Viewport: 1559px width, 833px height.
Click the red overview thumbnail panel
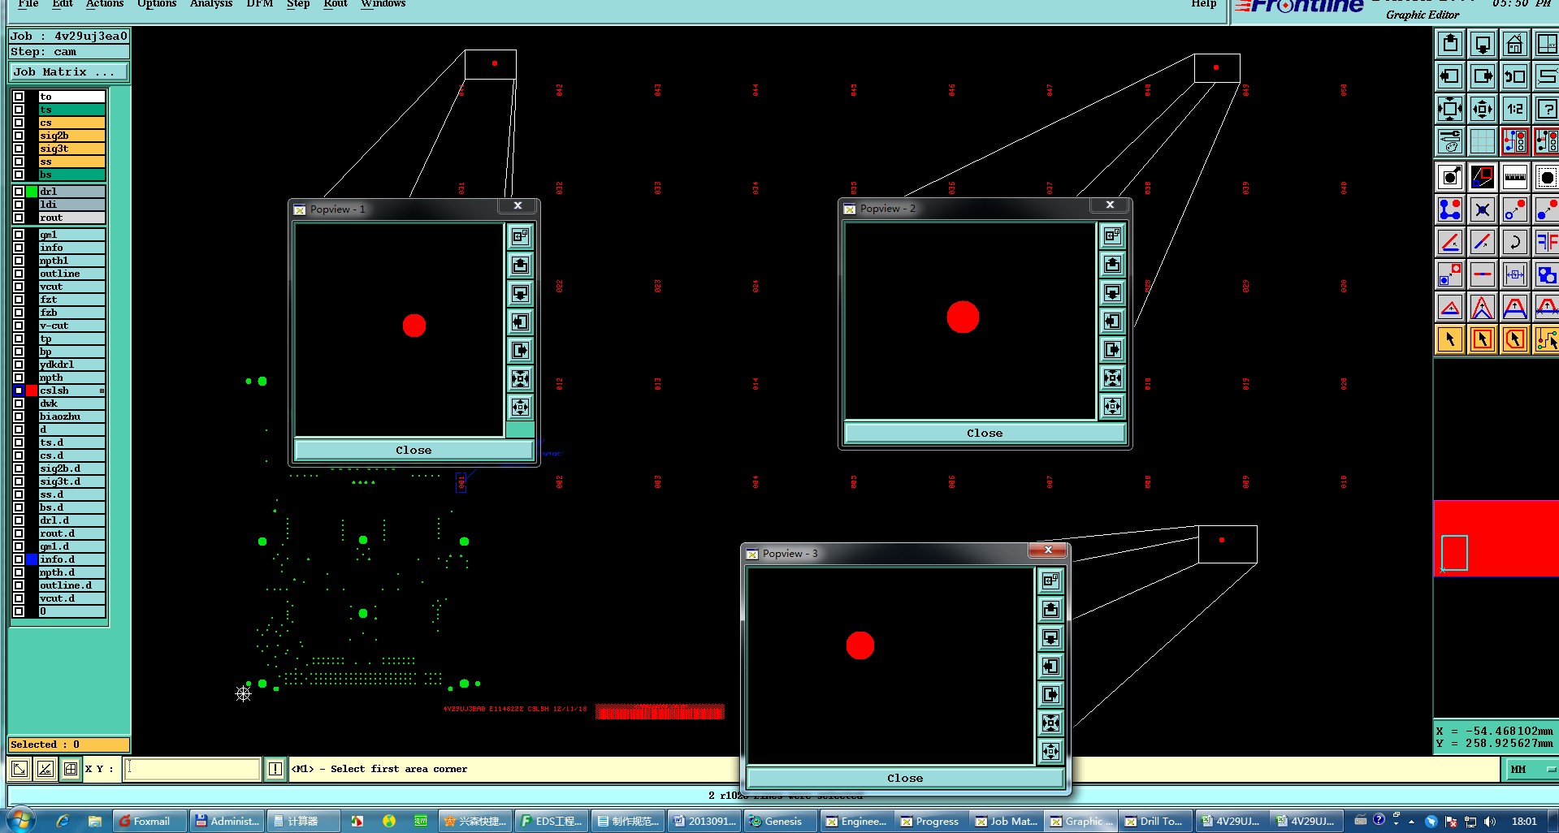pos(1496,538)
